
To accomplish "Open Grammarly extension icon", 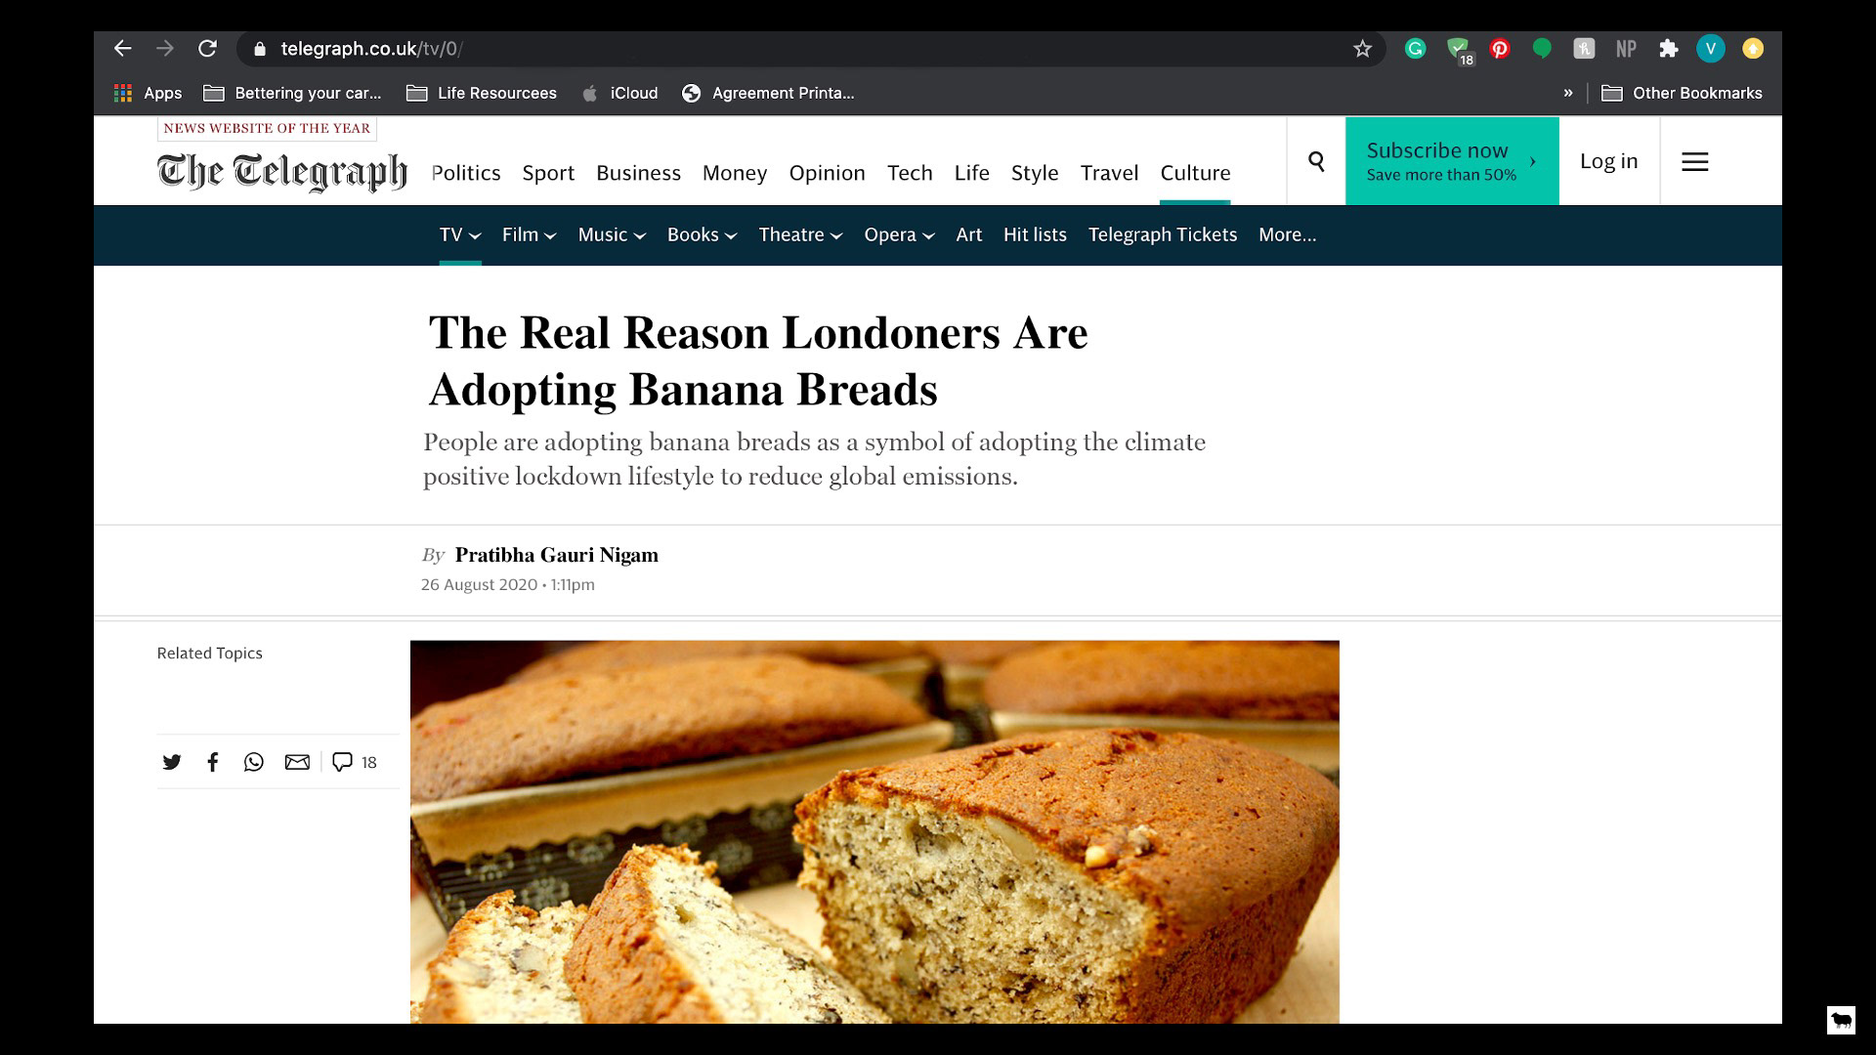I will (1415, 48).
